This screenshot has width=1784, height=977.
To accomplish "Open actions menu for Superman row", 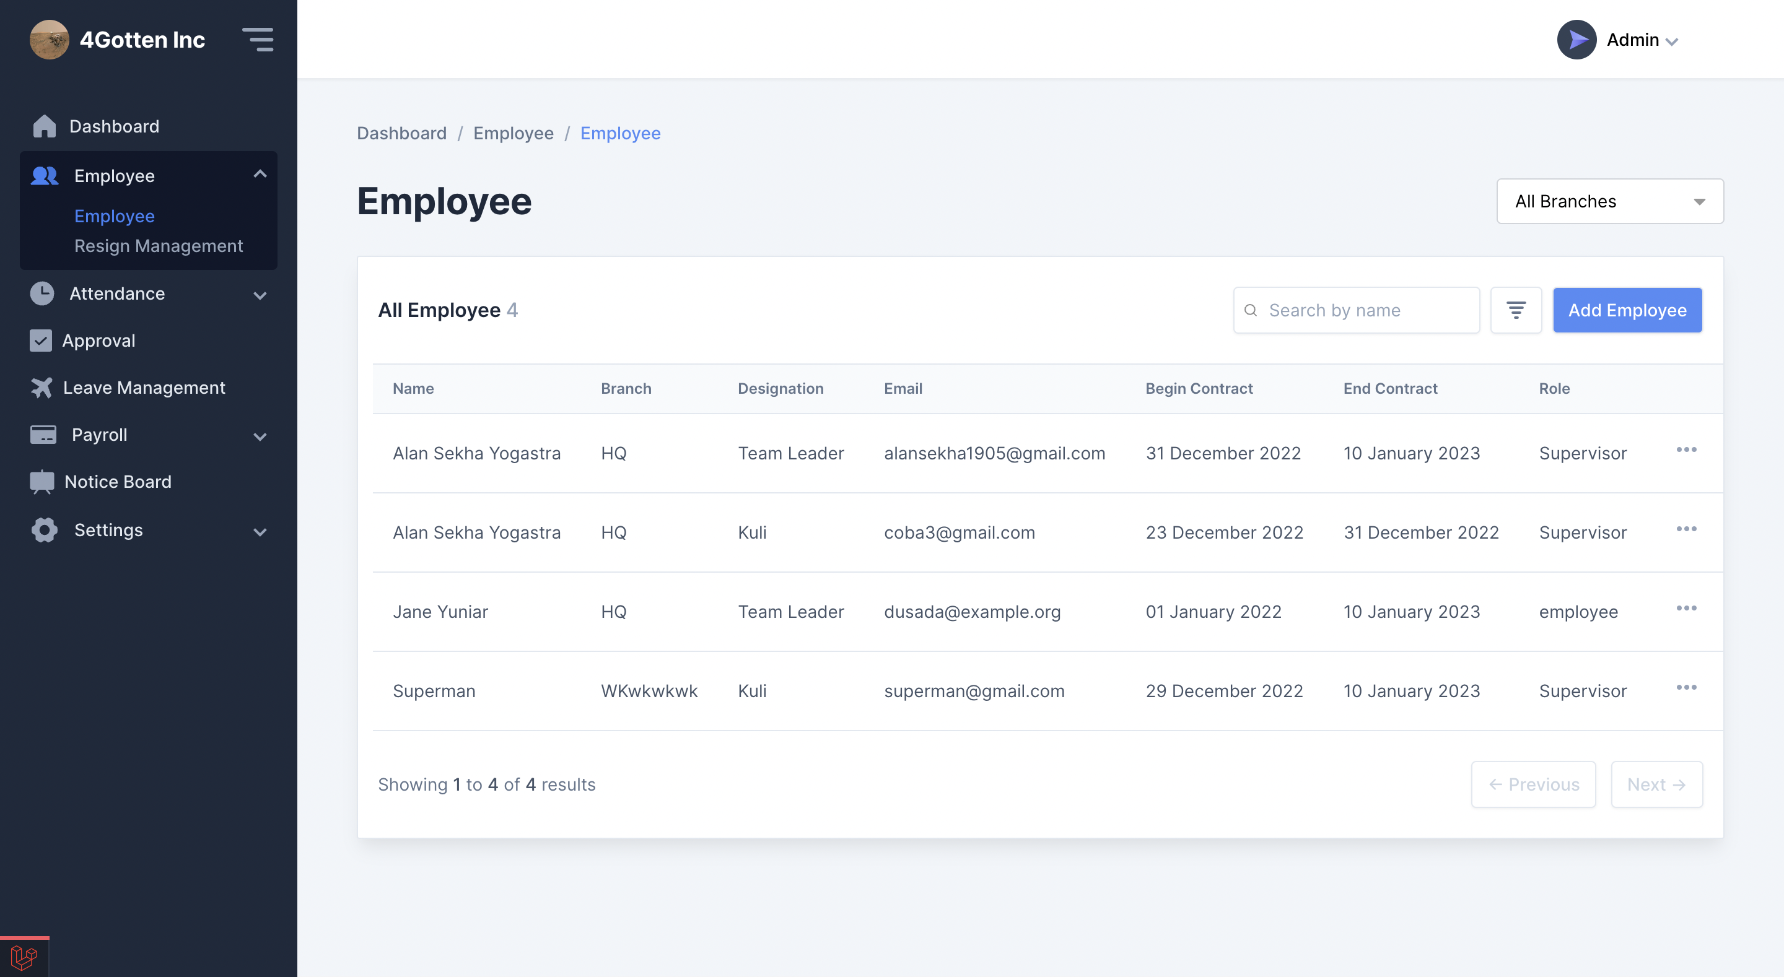I will coord(1686,688).
